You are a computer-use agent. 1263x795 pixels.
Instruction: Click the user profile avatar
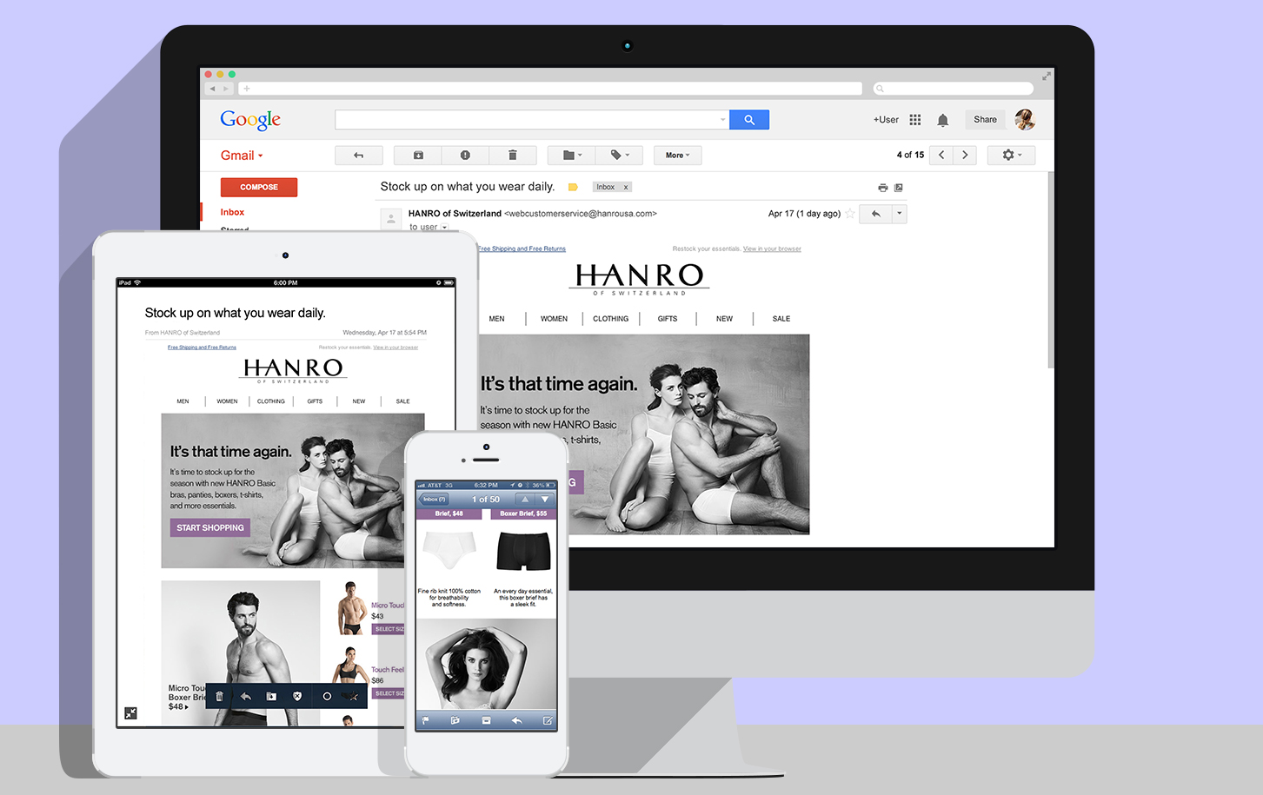point(1025,120)
